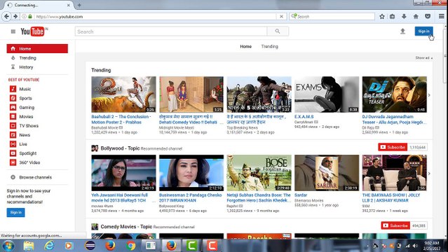The width and height of the screenshot is (448, 252).
Task: Open THE BAKWAAS SHOW thumbnail
Action: [x=394, y=173]
